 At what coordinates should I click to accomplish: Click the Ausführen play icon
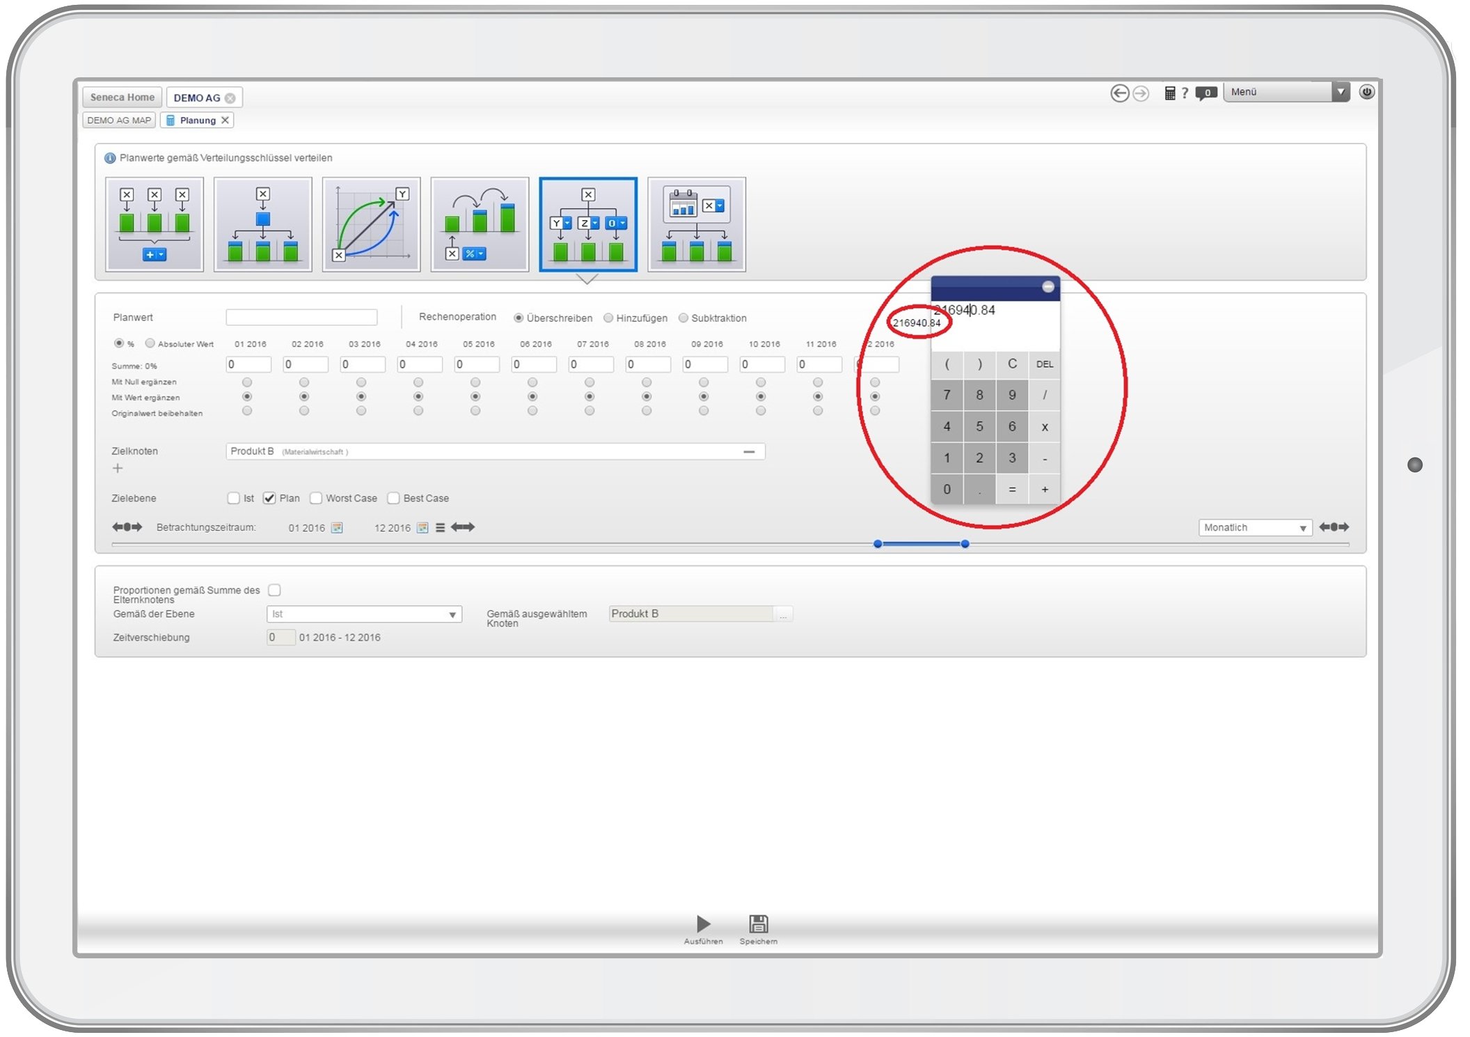tap(703, 923)
